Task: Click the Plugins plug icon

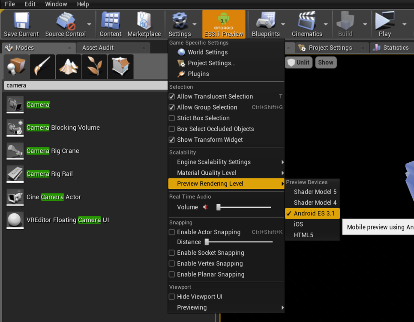Action: tap(181, 74)
